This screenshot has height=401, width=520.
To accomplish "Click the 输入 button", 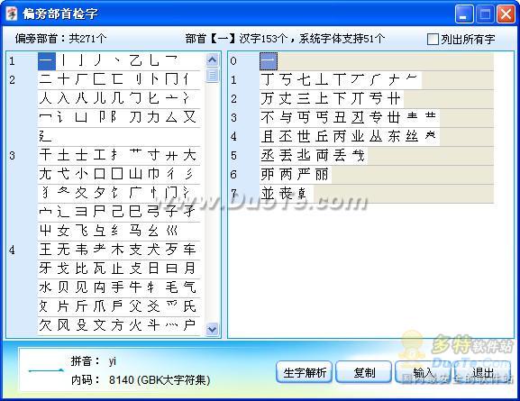I will [424, 372].
